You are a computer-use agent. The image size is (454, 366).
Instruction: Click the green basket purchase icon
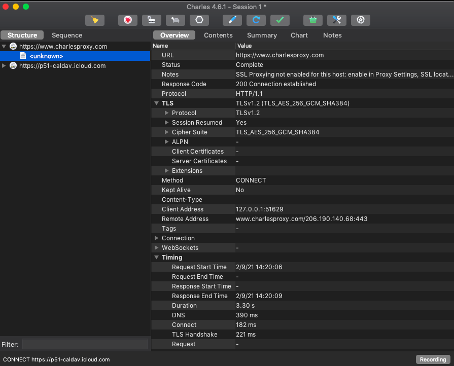(x=313, y=20)
